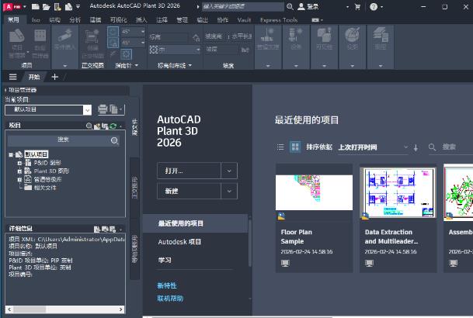Click the help question mark icon
473x318 pixels.
click(x=374, y=7)
